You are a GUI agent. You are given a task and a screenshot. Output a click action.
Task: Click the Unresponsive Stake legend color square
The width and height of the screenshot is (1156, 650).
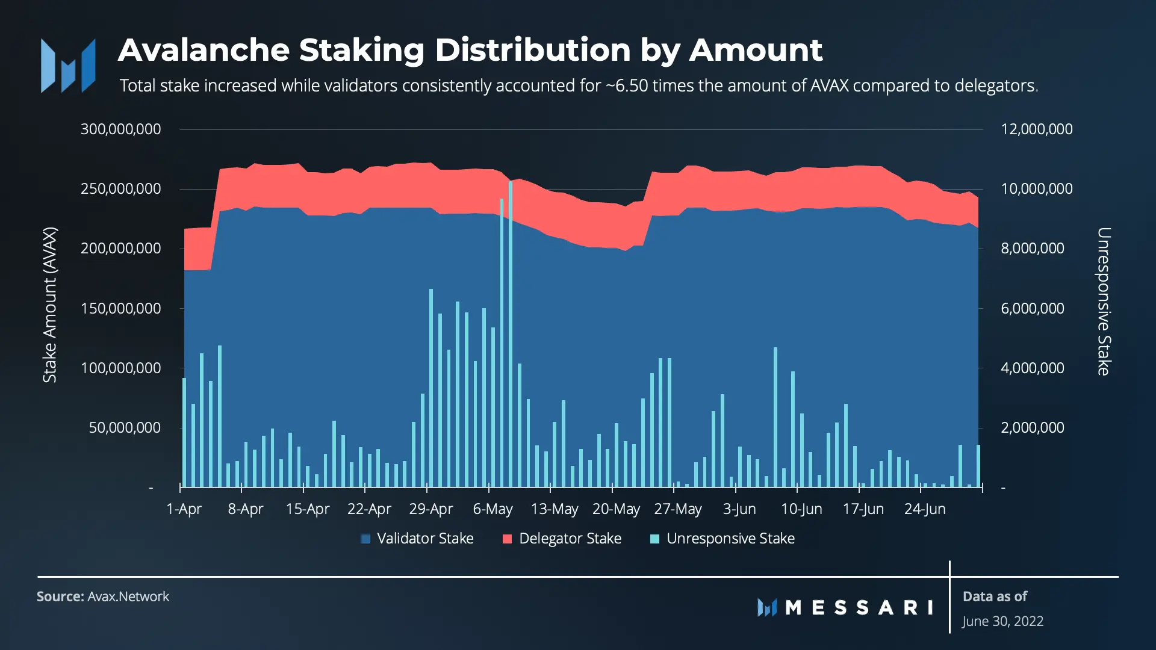click(655, 539)
